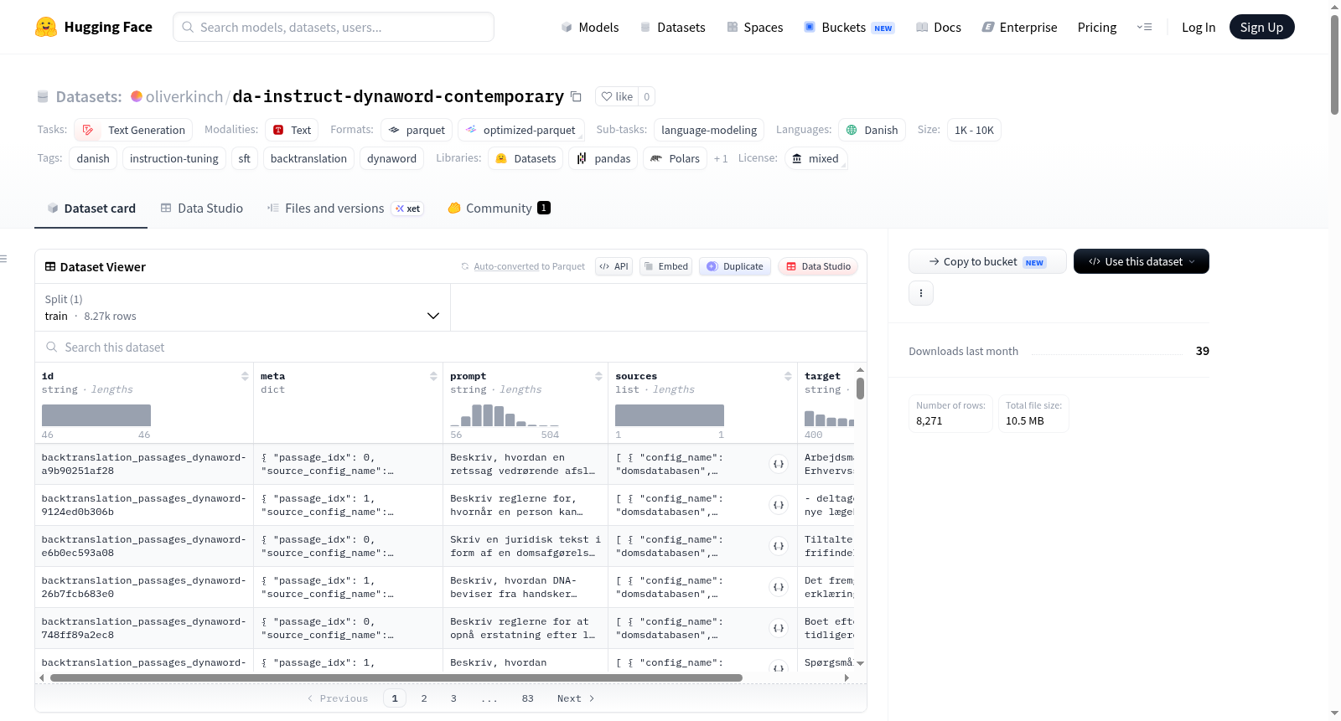1341x721 pixels.
Task: Jump to page 3 of the dataset
Action: 453,698
